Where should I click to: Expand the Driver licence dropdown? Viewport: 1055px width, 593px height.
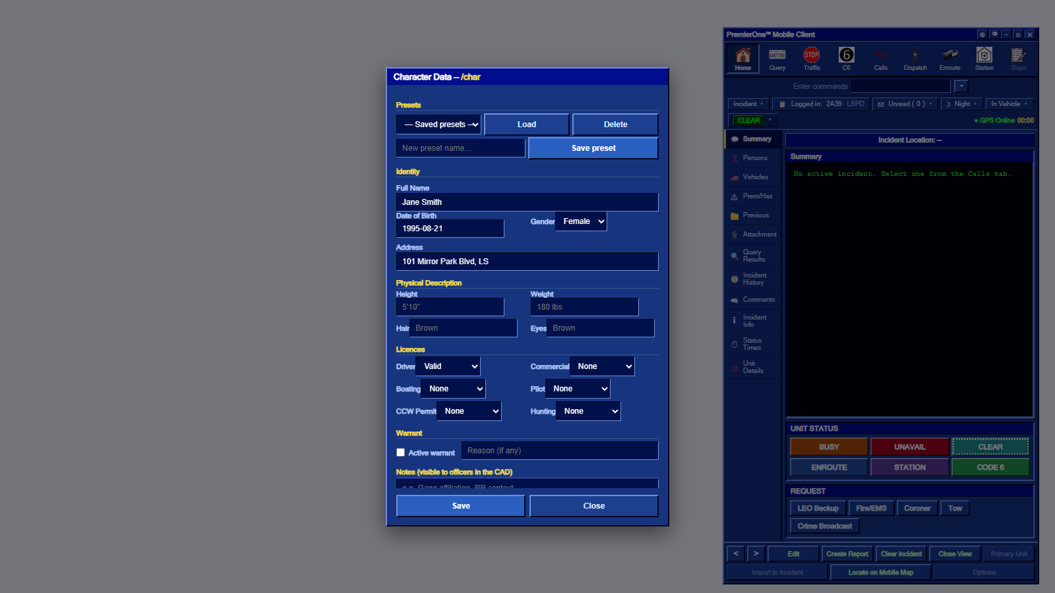tap(448, 366)
